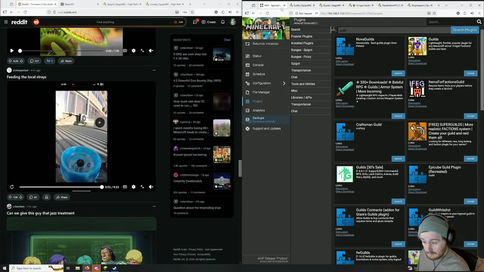Fullscreen the strays video
Viewport: 484px width, 272px height.
click(142, 187)
